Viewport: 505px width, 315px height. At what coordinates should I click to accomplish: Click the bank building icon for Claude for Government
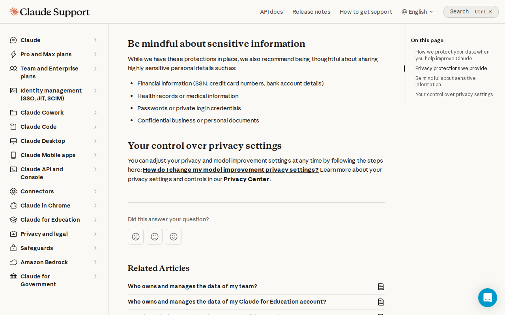(x=13, y=276)
